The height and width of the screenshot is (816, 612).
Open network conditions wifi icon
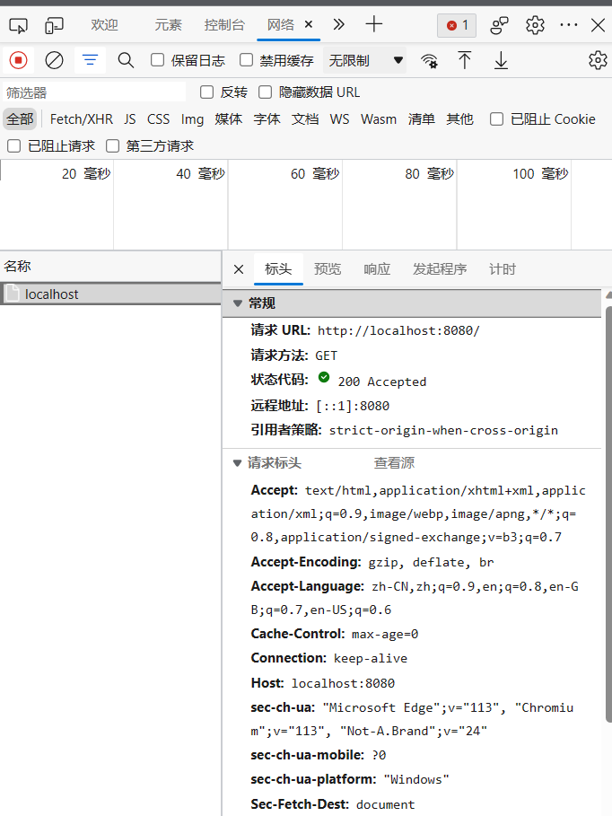coord(429,61)
